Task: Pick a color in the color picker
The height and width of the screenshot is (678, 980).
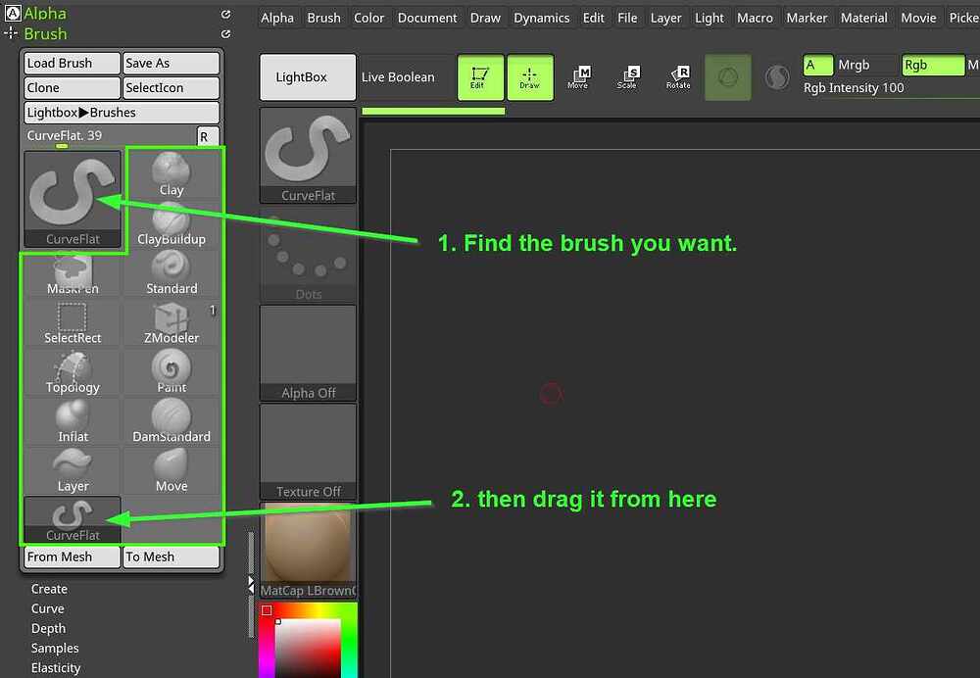Action: pyautogui.click(x=308, y=647)
